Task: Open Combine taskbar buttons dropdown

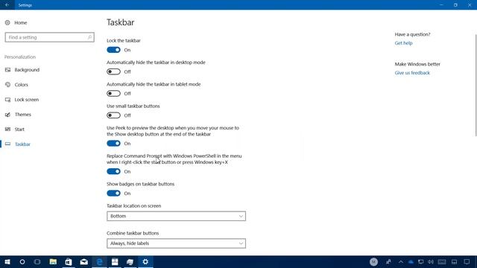Action: (176, 243)
